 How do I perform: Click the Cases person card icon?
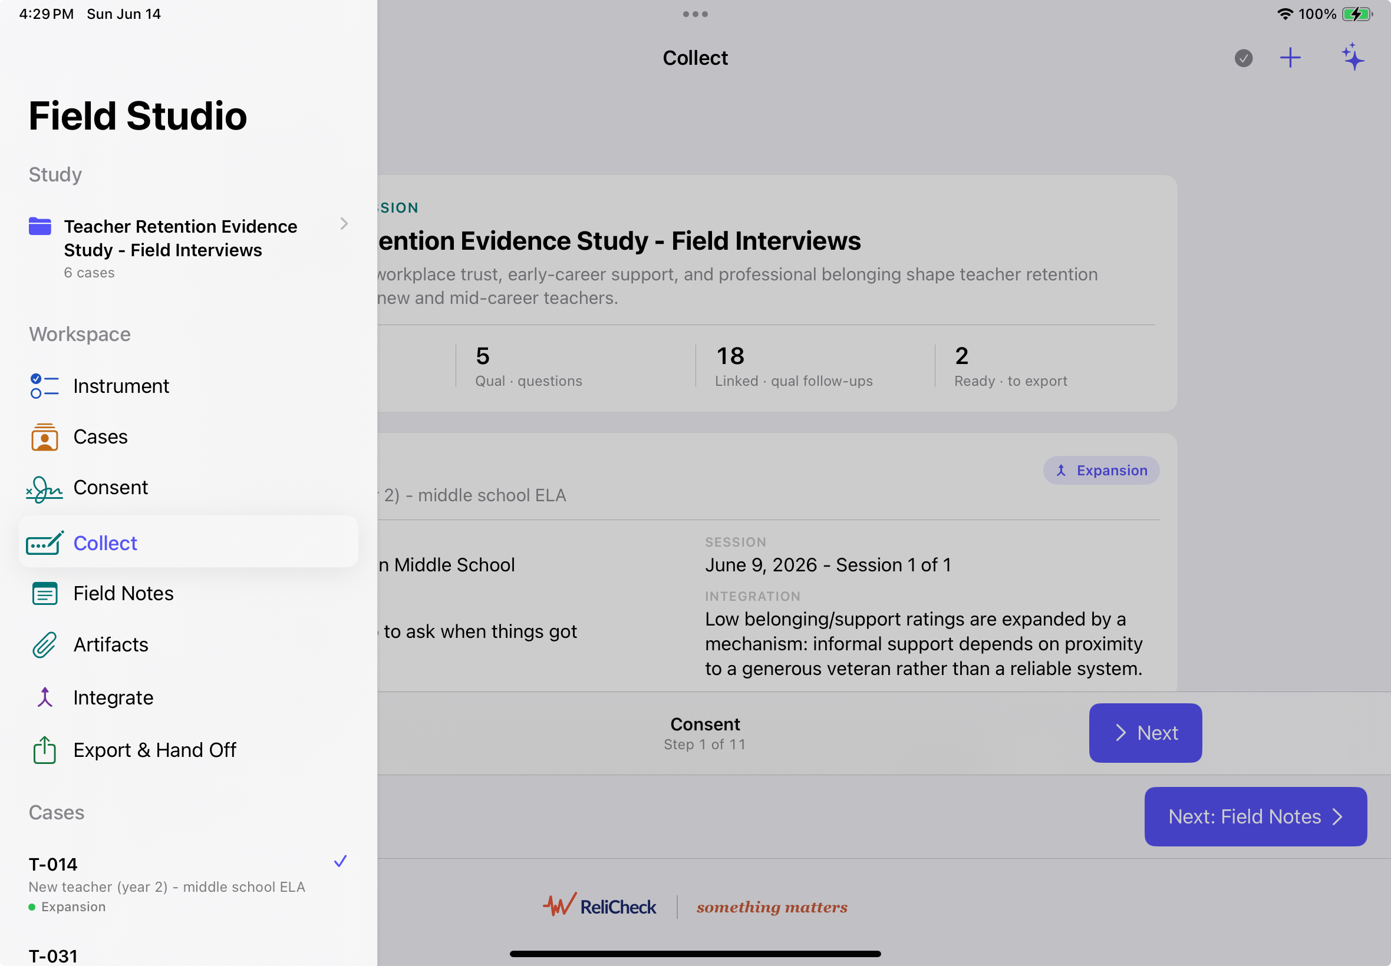(44, 437)
